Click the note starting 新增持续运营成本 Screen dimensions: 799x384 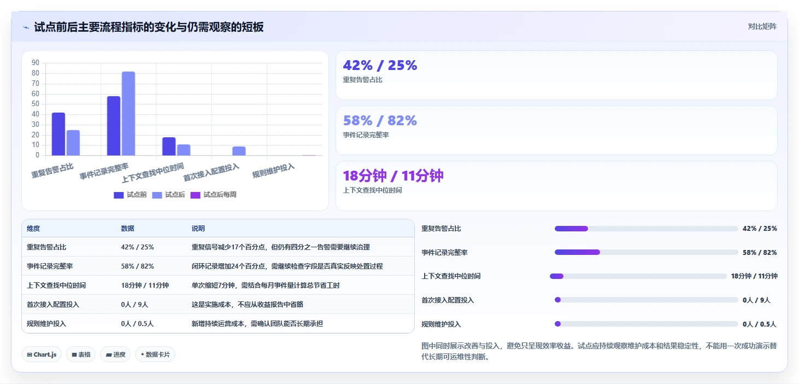(x=257, y=324)
